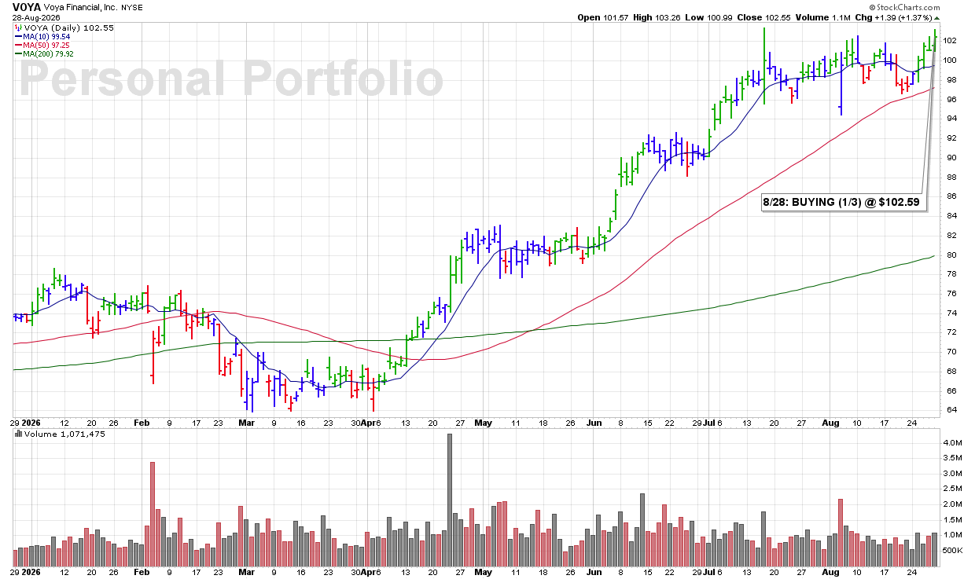
Task: Click the tallest gray volume bar in late April
Action: tap(450, 500)
